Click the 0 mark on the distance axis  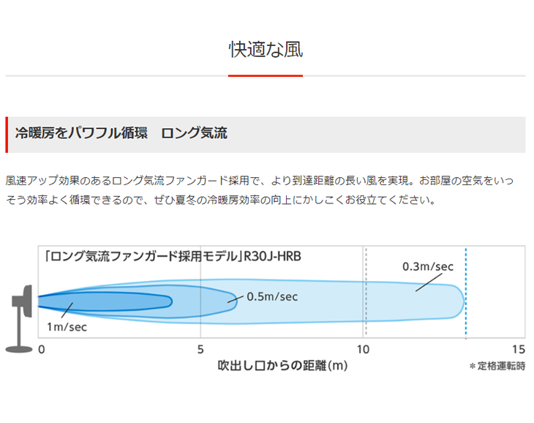[x=42, y=349]
